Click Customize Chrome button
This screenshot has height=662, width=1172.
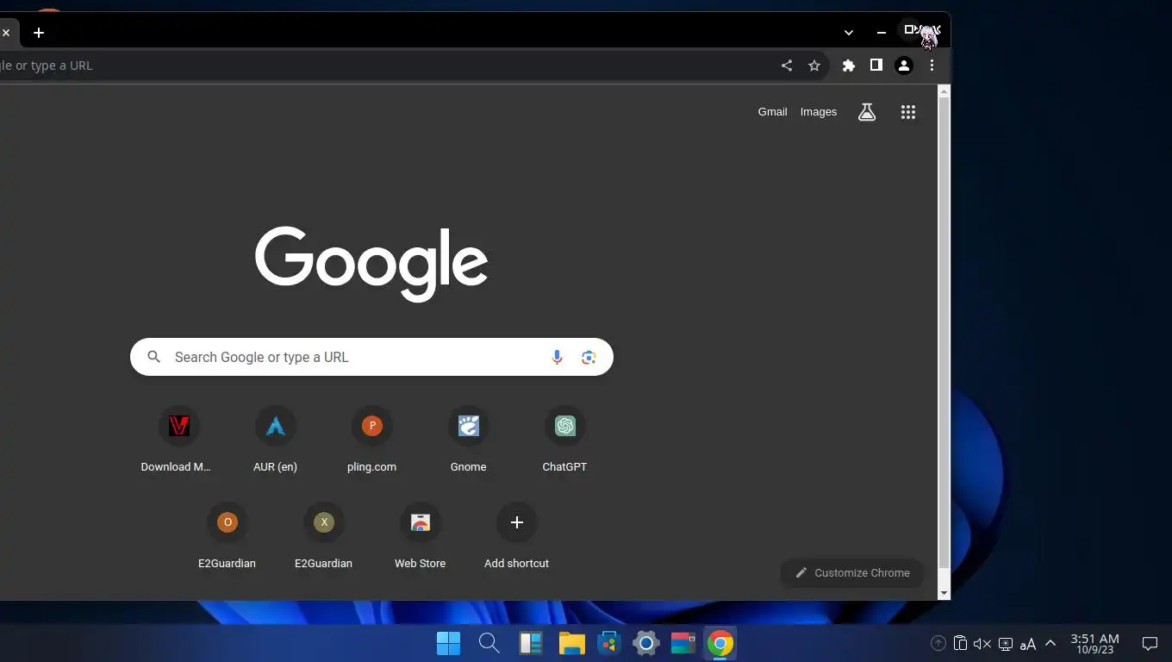click(x=851, y=572)
